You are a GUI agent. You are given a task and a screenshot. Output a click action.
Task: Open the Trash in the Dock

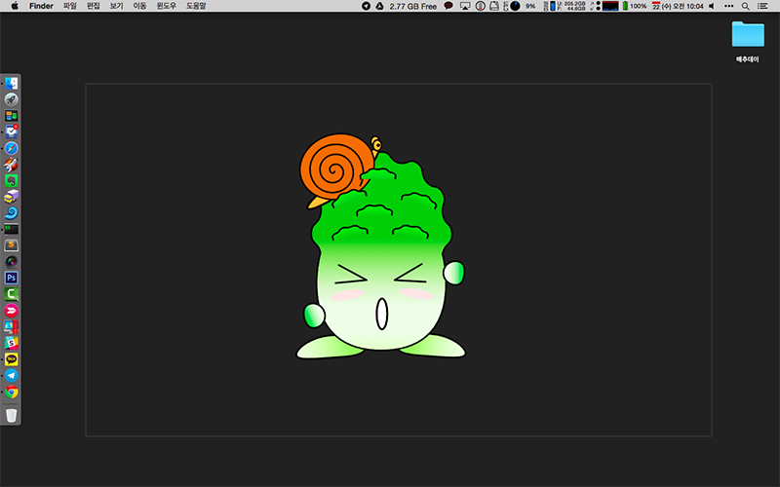tap(11, 415)
